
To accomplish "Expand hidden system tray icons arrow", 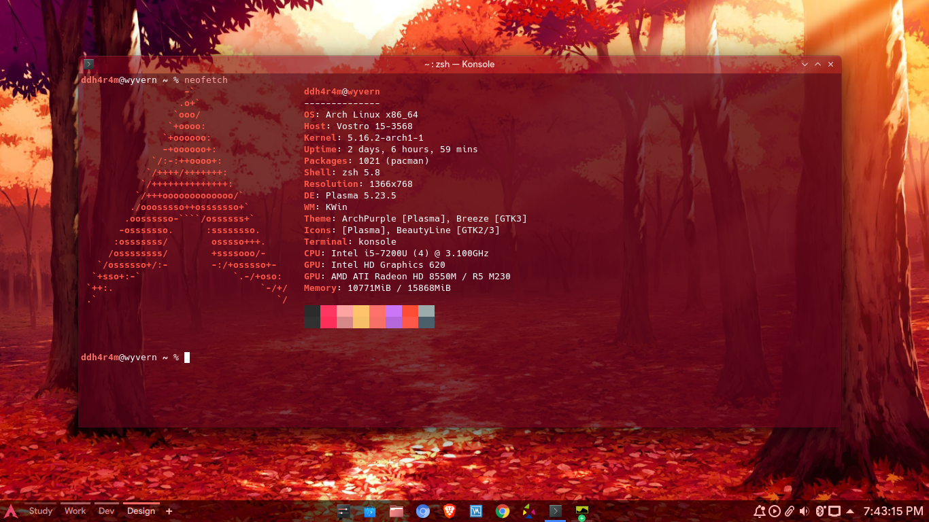I will 850,511.
